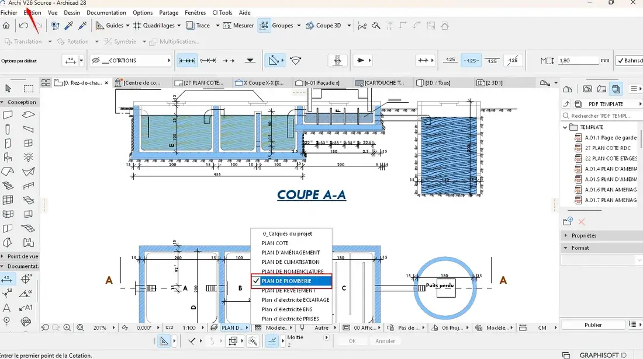The image size is (643, 359).
Task: Click the Translation button
Action: [23, 42]
